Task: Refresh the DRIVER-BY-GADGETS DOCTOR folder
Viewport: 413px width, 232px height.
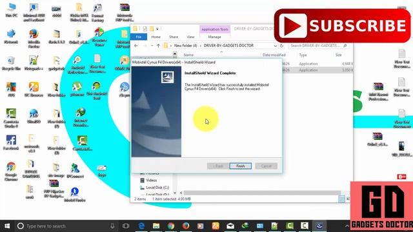Action: (281, 46)
